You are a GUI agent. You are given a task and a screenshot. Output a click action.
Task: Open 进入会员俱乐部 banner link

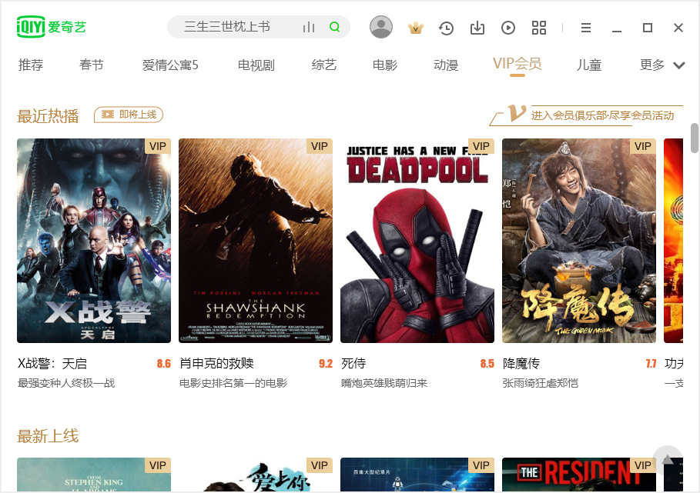pos(586,115)
